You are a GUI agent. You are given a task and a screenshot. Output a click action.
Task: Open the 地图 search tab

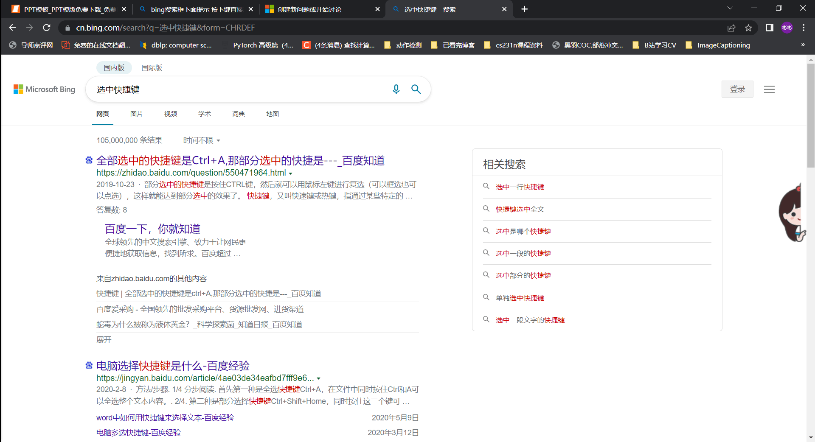tap(273, 114)
